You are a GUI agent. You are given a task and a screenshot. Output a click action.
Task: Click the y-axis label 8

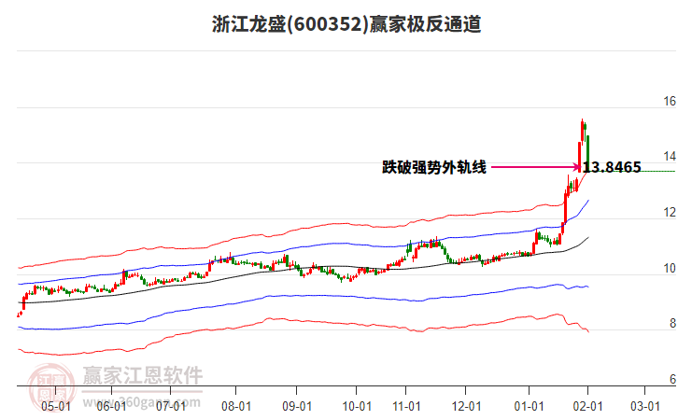[672, 323]
